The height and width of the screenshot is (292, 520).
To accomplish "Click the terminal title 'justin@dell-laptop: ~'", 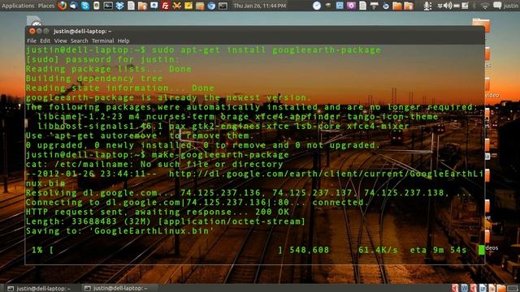I will [x=83, y=31].
